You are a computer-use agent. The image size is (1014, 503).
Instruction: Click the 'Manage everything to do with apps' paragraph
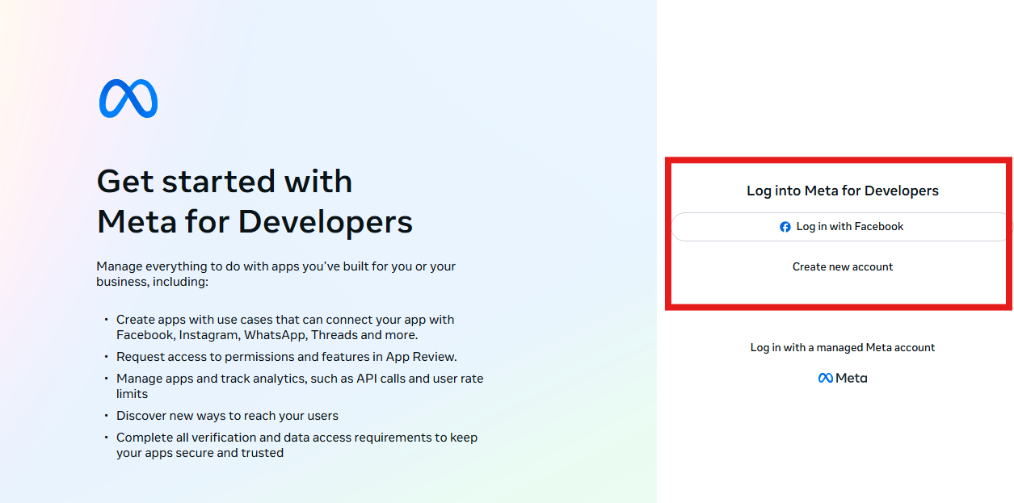click(x=276, y=274)
